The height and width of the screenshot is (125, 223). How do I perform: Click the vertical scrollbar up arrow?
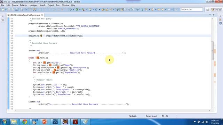[x=212, y=19]
